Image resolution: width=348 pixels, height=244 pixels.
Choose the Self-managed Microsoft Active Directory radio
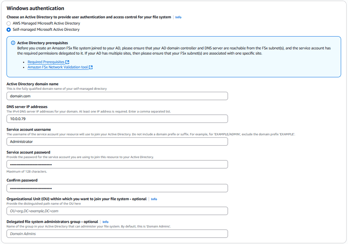(x=9, y=30)
